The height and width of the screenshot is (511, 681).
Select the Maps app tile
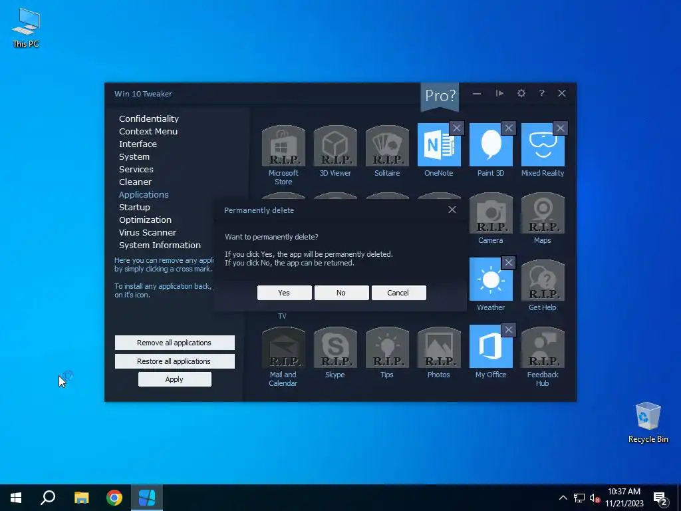coord(543,213)
